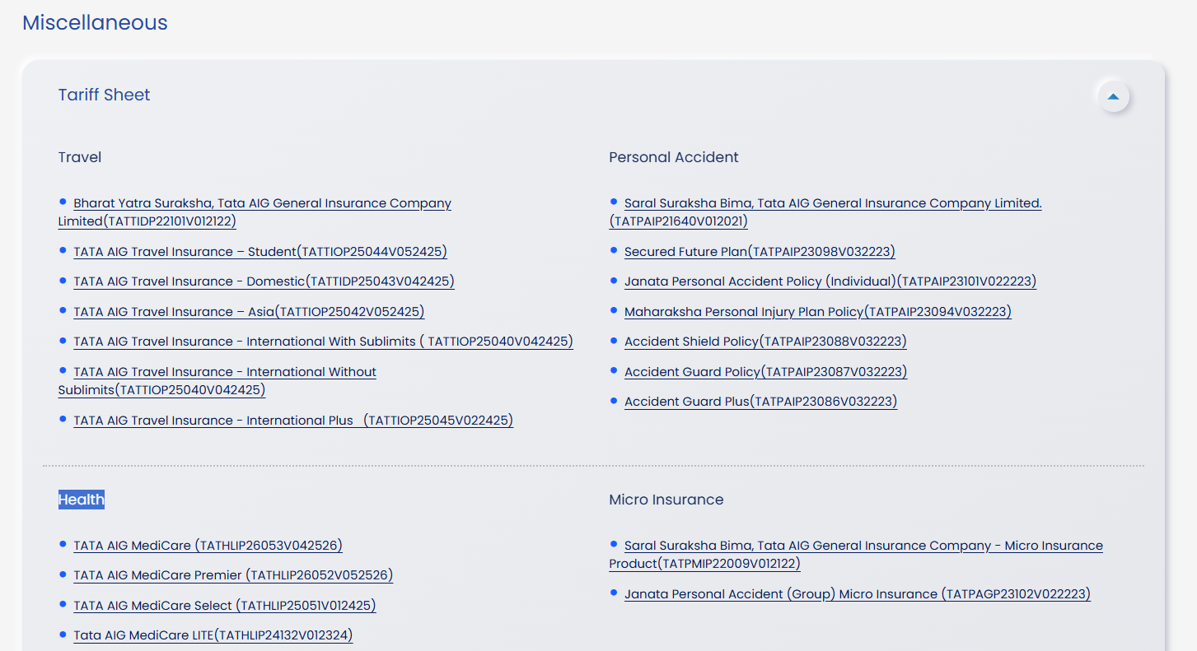The height and width of the screenshot is (651, 1197).
Task: Collapse the Tariff Sheet section arrow
Action: pyautogui.click(x=1113, y=96)
